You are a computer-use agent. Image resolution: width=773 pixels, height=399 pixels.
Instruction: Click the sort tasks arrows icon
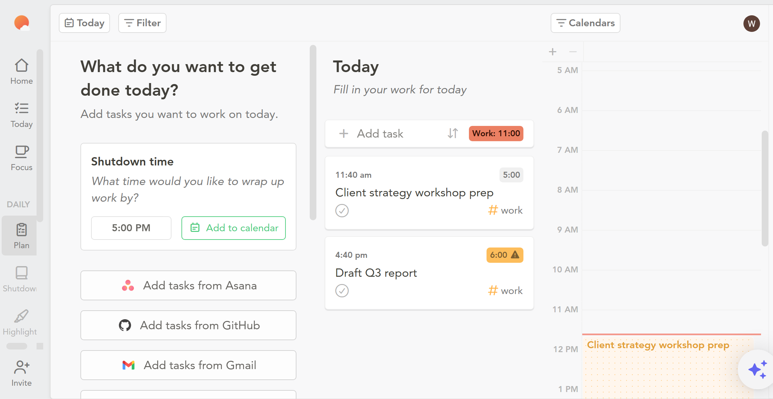point(453,134)
